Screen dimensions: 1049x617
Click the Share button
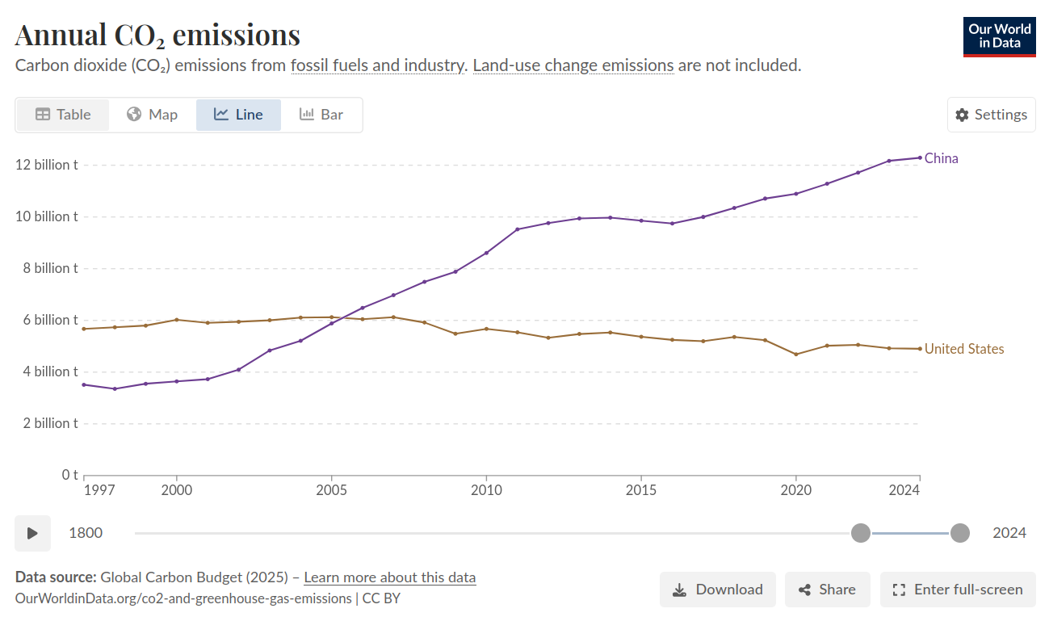click(x=827, y=590)
